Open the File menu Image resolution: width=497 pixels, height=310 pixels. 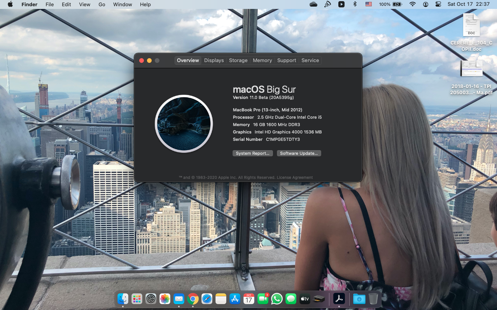[50, 4]
